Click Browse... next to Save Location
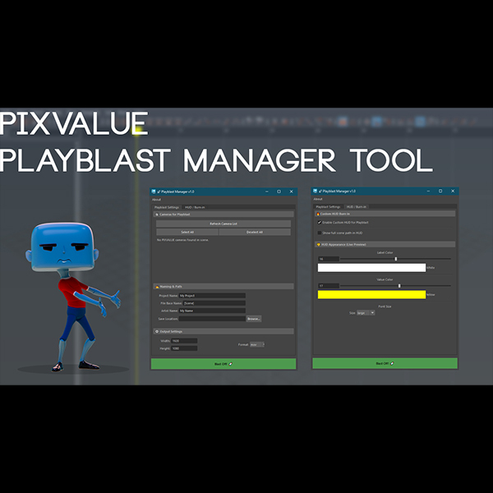Viewport: 493px width, 493px height. [x=254, y=319]
